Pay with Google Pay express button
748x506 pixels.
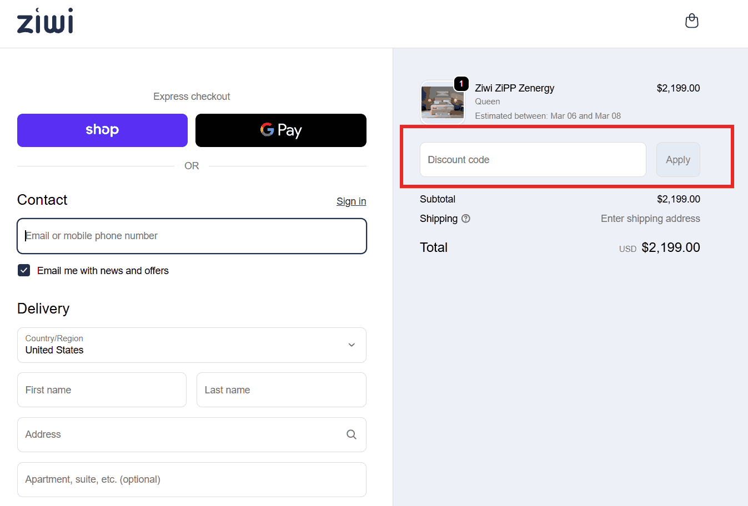click(281, 130)
